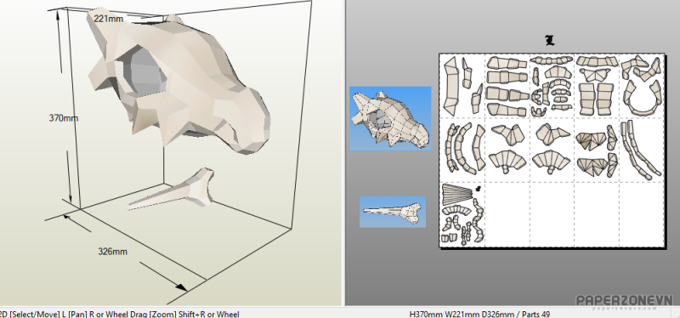Click the stylized L logo above sheets
The height and width of the screenshot is (318, 680).
[x=550, y=41]
